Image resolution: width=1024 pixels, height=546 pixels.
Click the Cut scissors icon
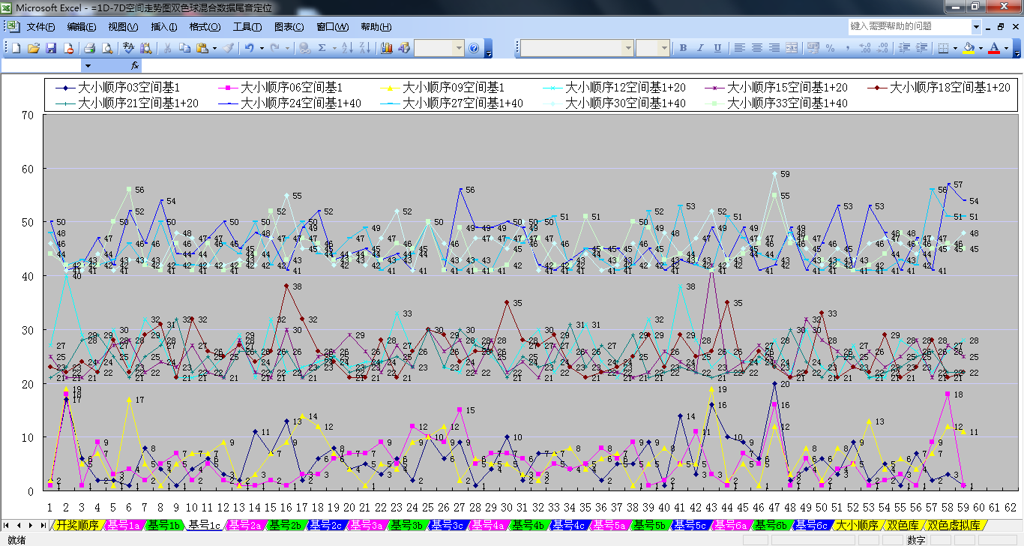click(167, 48)
